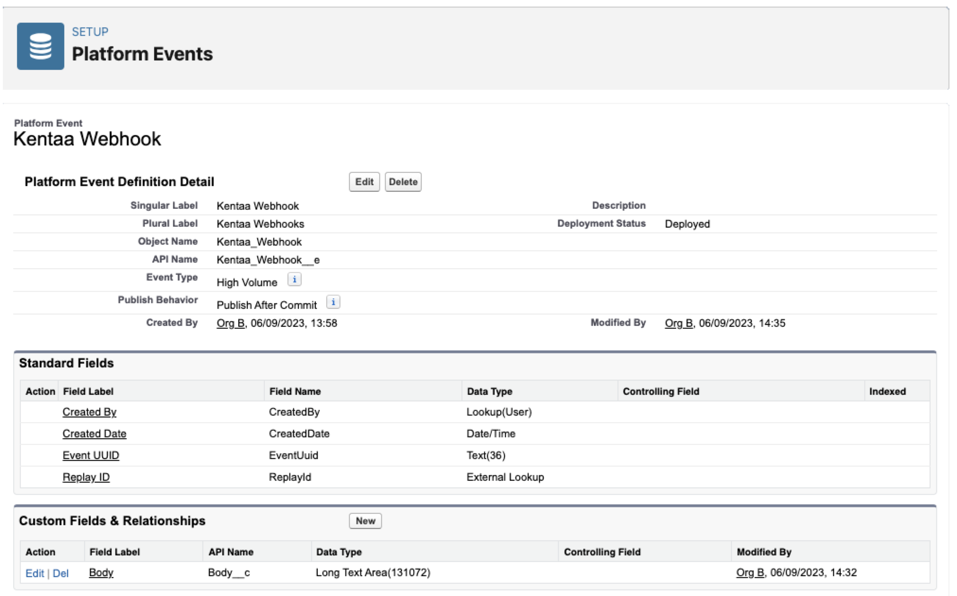Click the SETUP breadcrumb text
The height and width of the screenshot is (596, 957).
[x=90, y=32]
